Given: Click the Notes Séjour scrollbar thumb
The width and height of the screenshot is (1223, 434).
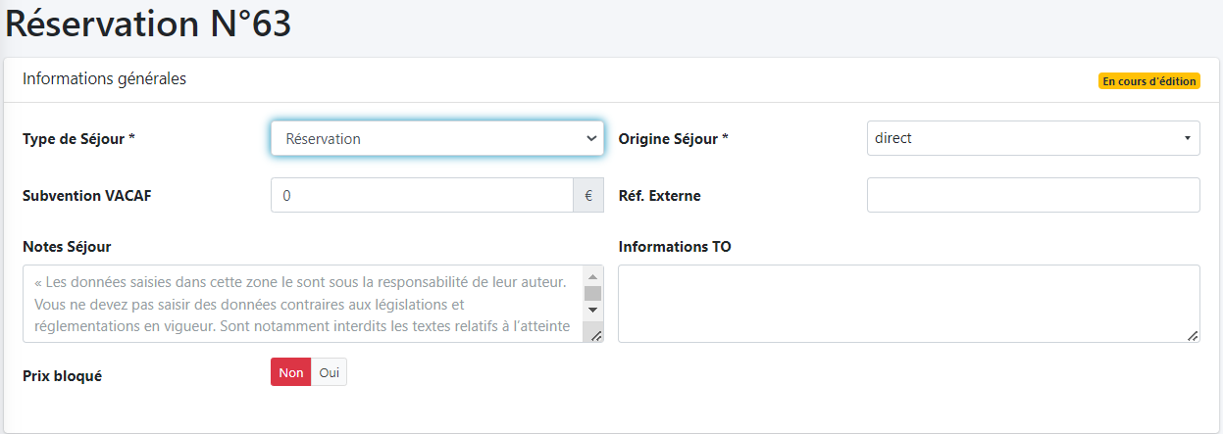Looking at the screenshot, I should coord(592,293).
